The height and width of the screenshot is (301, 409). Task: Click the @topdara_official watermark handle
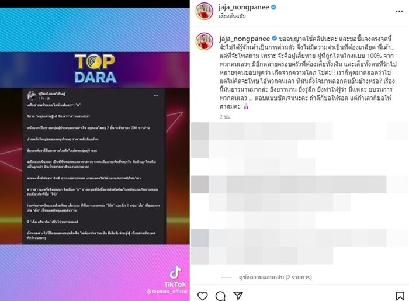click(x=167, y=291)
